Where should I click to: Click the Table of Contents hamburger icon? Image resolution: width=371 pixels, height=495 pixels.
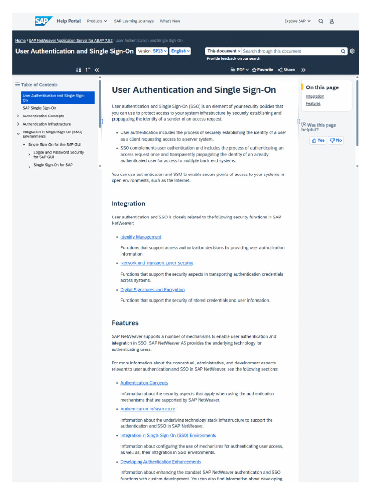coord(18,84)
